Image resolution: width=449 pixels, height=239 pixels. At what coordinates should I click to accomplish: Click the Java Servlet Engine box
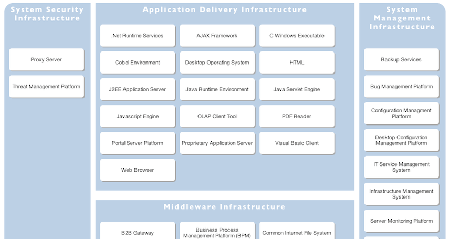(x=297, y=89)
